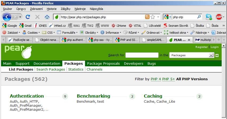
Task: Open the Documentation navigation tab
Action: pos(47,64)
